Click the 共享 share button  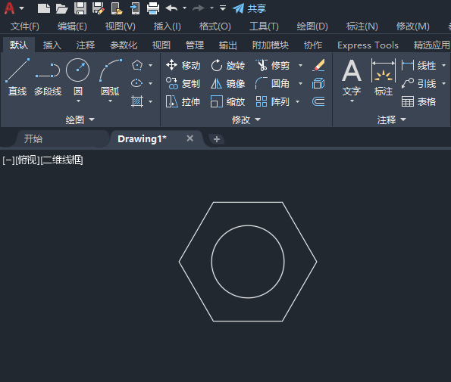(x=249, y=8)
